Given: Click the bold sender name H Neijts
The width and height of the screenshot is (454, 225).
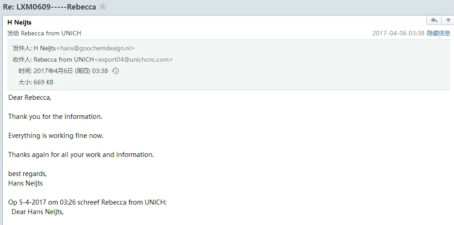Looking at the screenshot, I should coord(20,22).
